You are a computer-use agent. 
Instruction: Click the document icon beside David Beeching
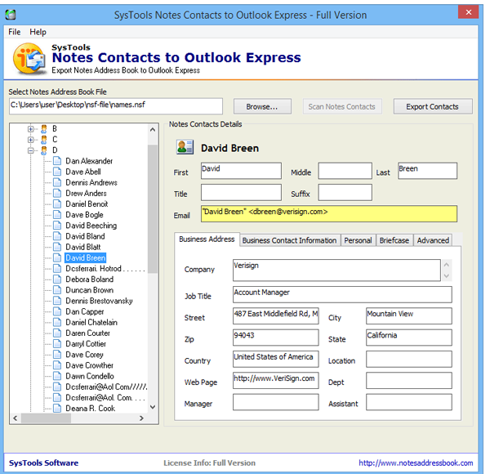tap(57, 226)
